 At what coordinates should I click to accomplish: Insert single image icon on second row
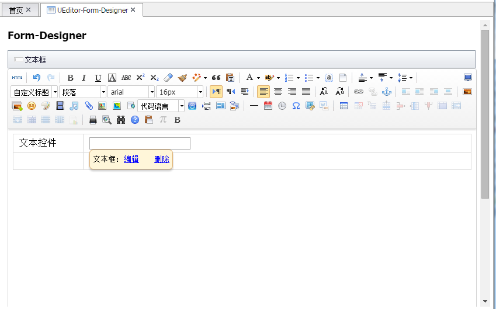tap(467, 92)
